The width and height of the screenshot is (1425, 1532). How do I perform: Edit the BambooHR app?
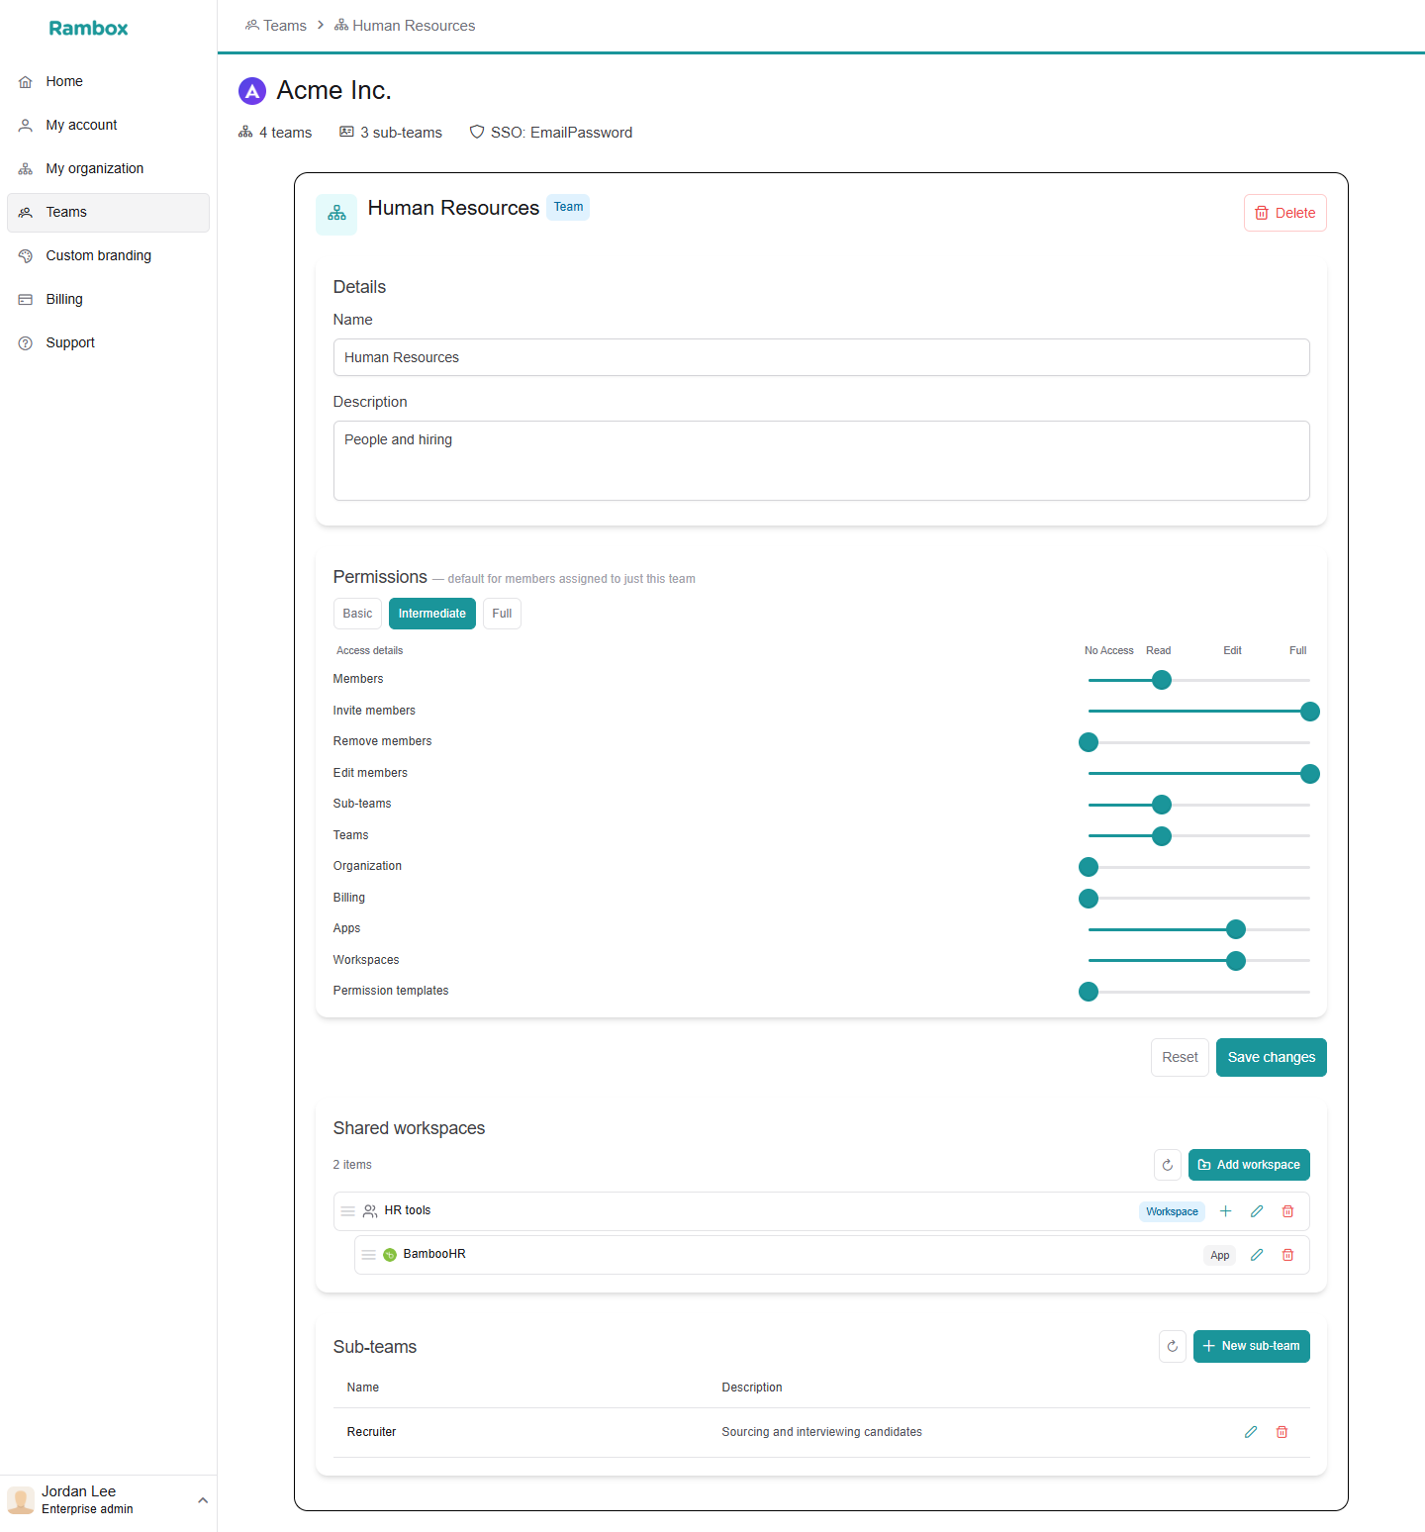[x=1257, y=1255]
